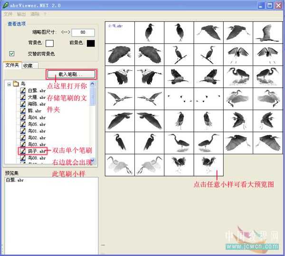Select the 鸽子.abr file name
Viewport: 285px width, 256px height.
point(37,151)
